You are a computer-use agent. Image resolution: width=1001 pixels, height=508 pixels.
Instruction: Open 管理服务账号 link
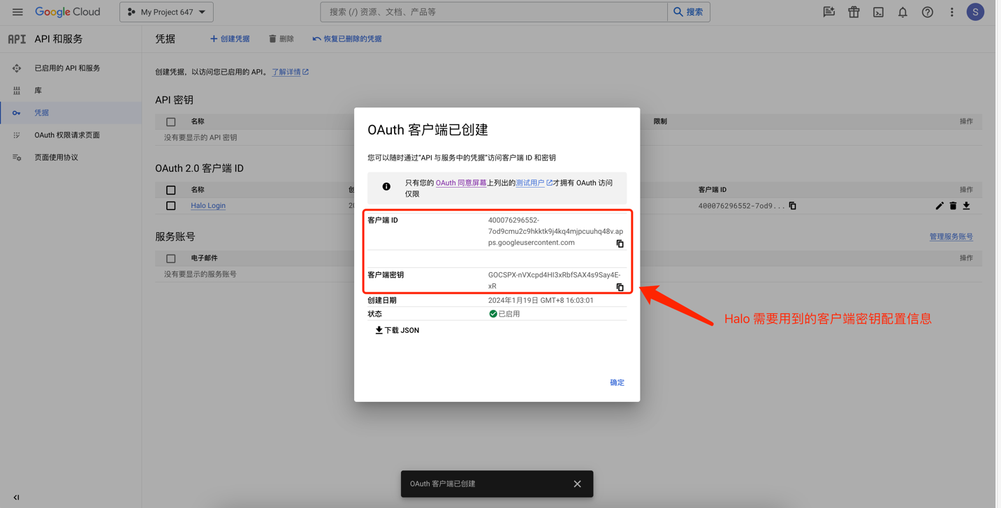point(951,237)
